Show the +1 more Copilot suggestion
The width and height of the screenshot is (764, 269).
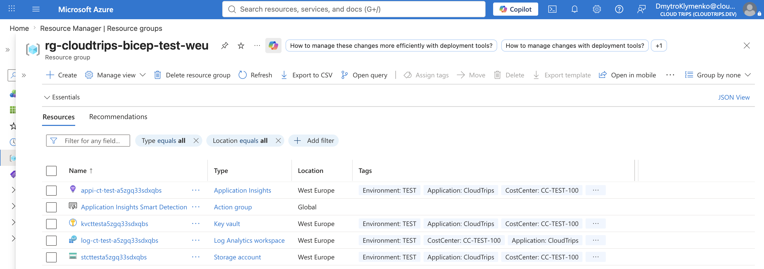pyautogui.click(x=659, y=46)
